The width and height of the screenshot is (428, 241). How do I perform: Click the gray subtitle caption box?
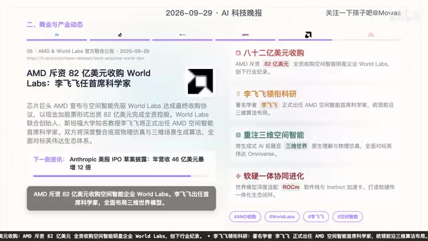(x=121, y=198)
